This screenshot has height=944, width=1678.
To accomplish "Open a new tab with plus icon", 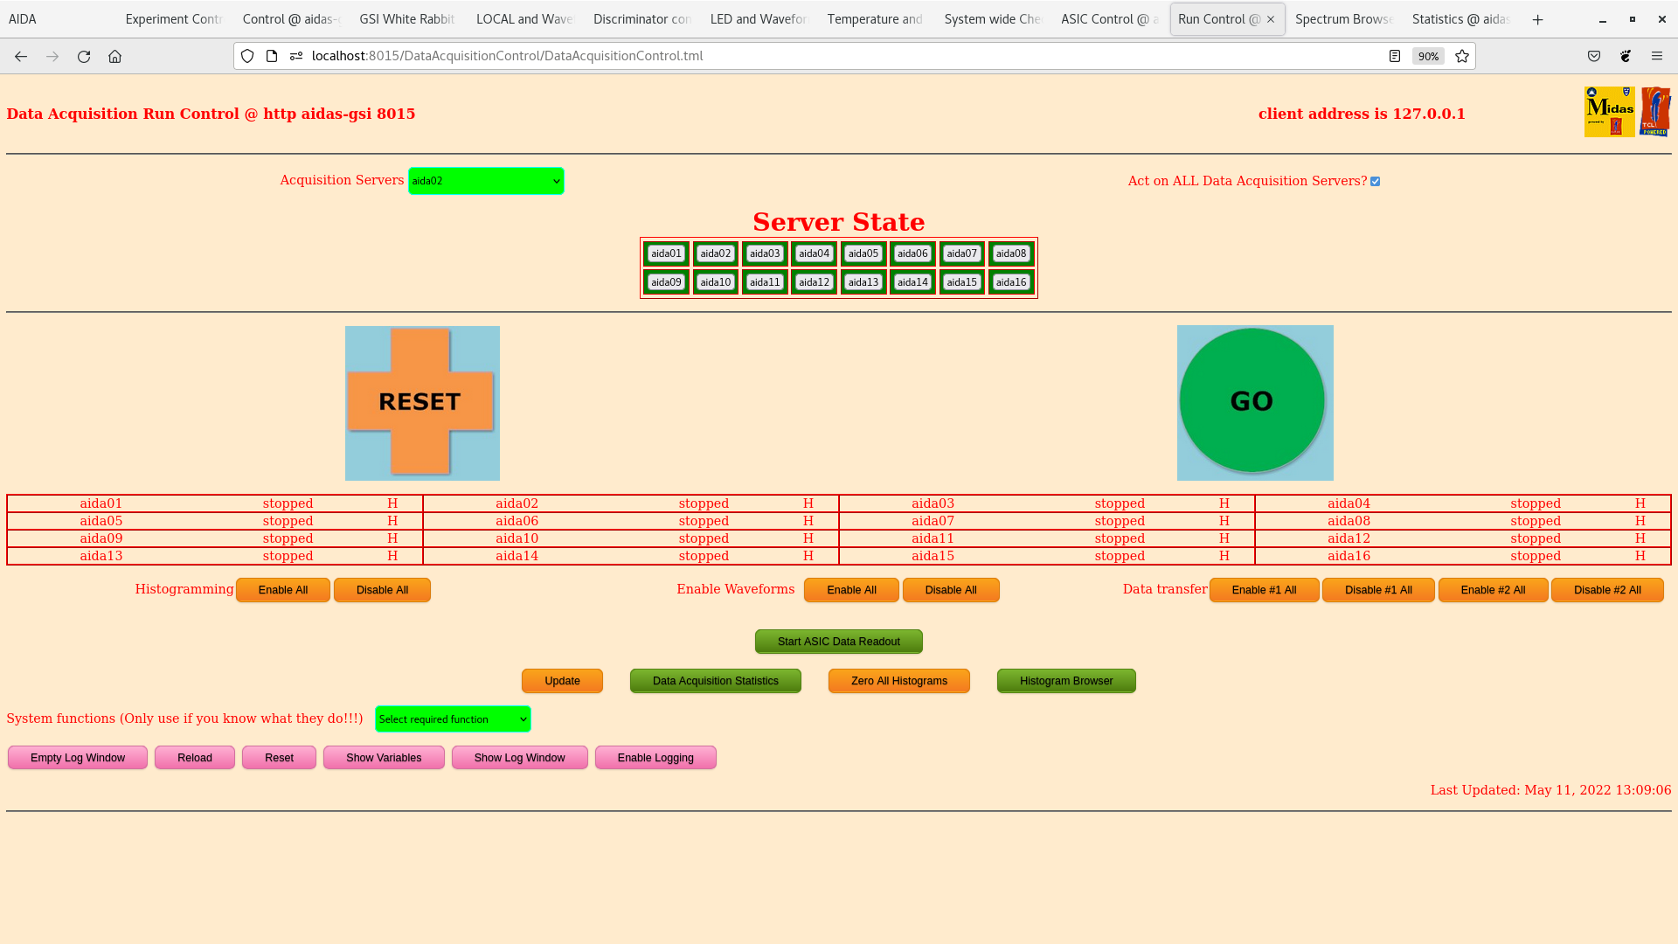I will pyautogui.click(x=1538, y=19).
